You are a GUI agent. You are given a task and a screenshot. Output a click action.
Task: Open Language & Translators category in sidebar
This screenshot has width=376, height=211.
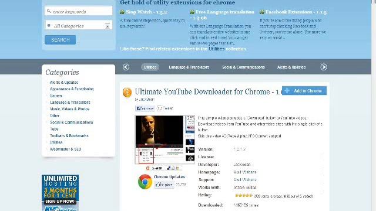pos(70,103)
